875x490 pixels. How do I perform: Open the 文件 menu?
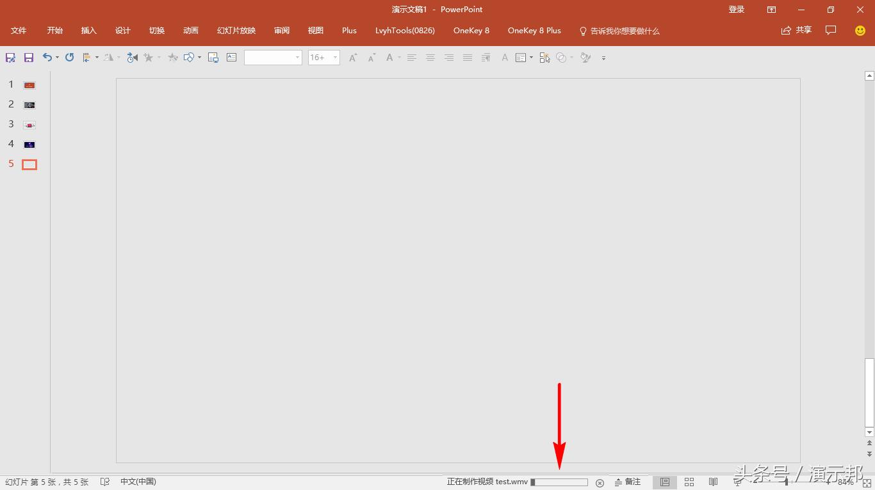pyautogui.click(x=19, y=31)
